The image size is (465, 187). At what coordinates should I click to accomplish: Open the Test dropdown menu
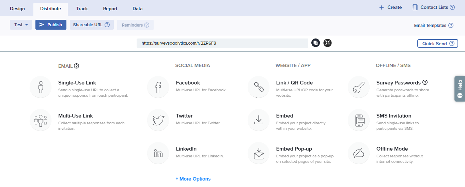(x=21, y=25)
